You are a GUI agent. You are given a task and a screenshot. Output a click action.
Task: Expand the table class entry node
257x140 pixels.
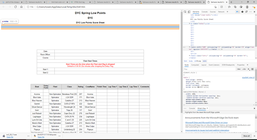pos(190,56)
